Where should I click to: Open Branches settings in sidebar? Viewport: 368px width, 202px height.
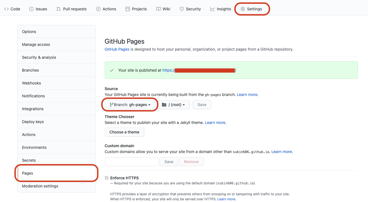pos(57,70)
